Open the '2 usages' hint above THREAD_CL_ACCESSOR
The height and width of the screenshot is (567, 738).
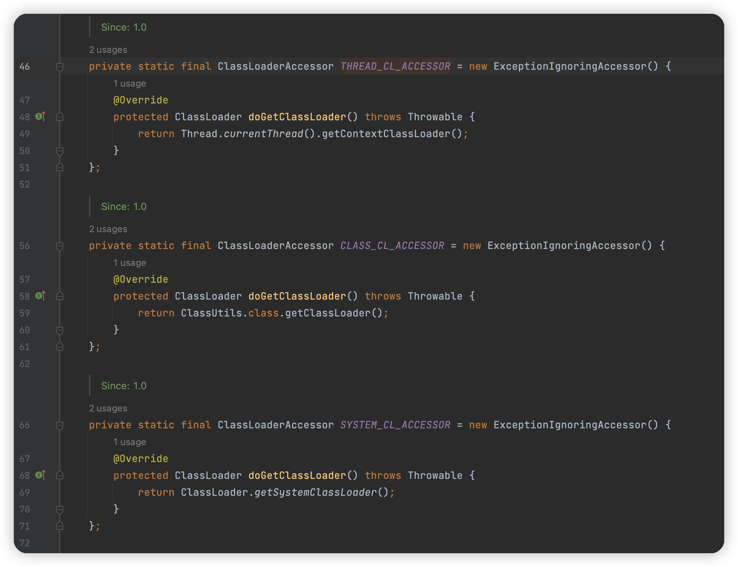[108, 50]
